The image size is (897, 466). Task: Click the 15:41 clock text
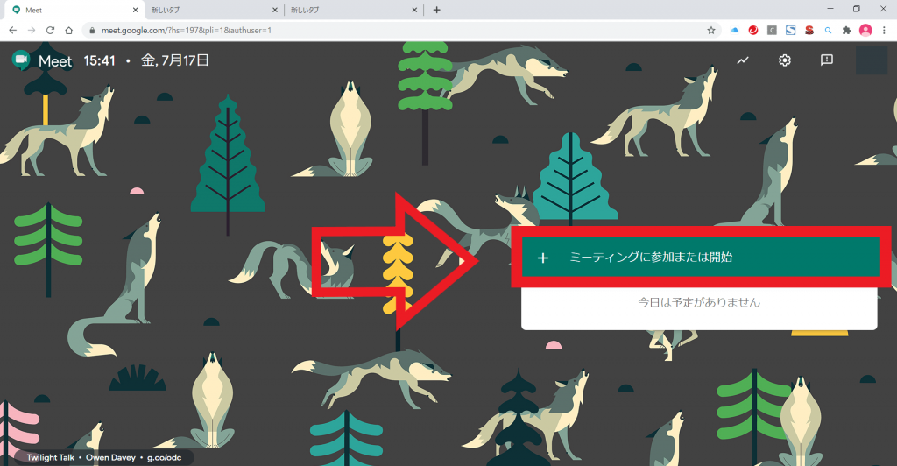tap(100, 60)
